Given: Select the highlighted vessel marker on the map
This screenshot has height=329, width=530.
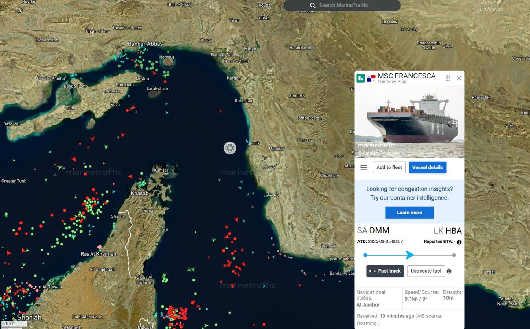Looking at the screenshot, I should 230,148.
